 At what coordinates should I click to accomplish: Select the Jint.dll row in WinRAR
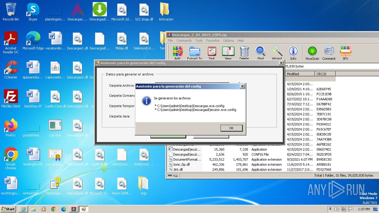pyautogui.click(x=252, y=170)
